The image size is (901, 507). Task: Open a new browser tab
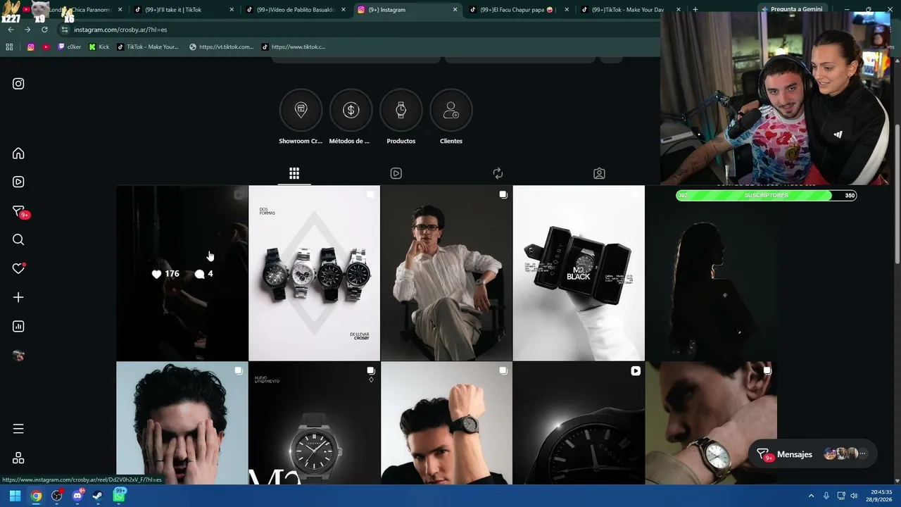click(695, 10)
